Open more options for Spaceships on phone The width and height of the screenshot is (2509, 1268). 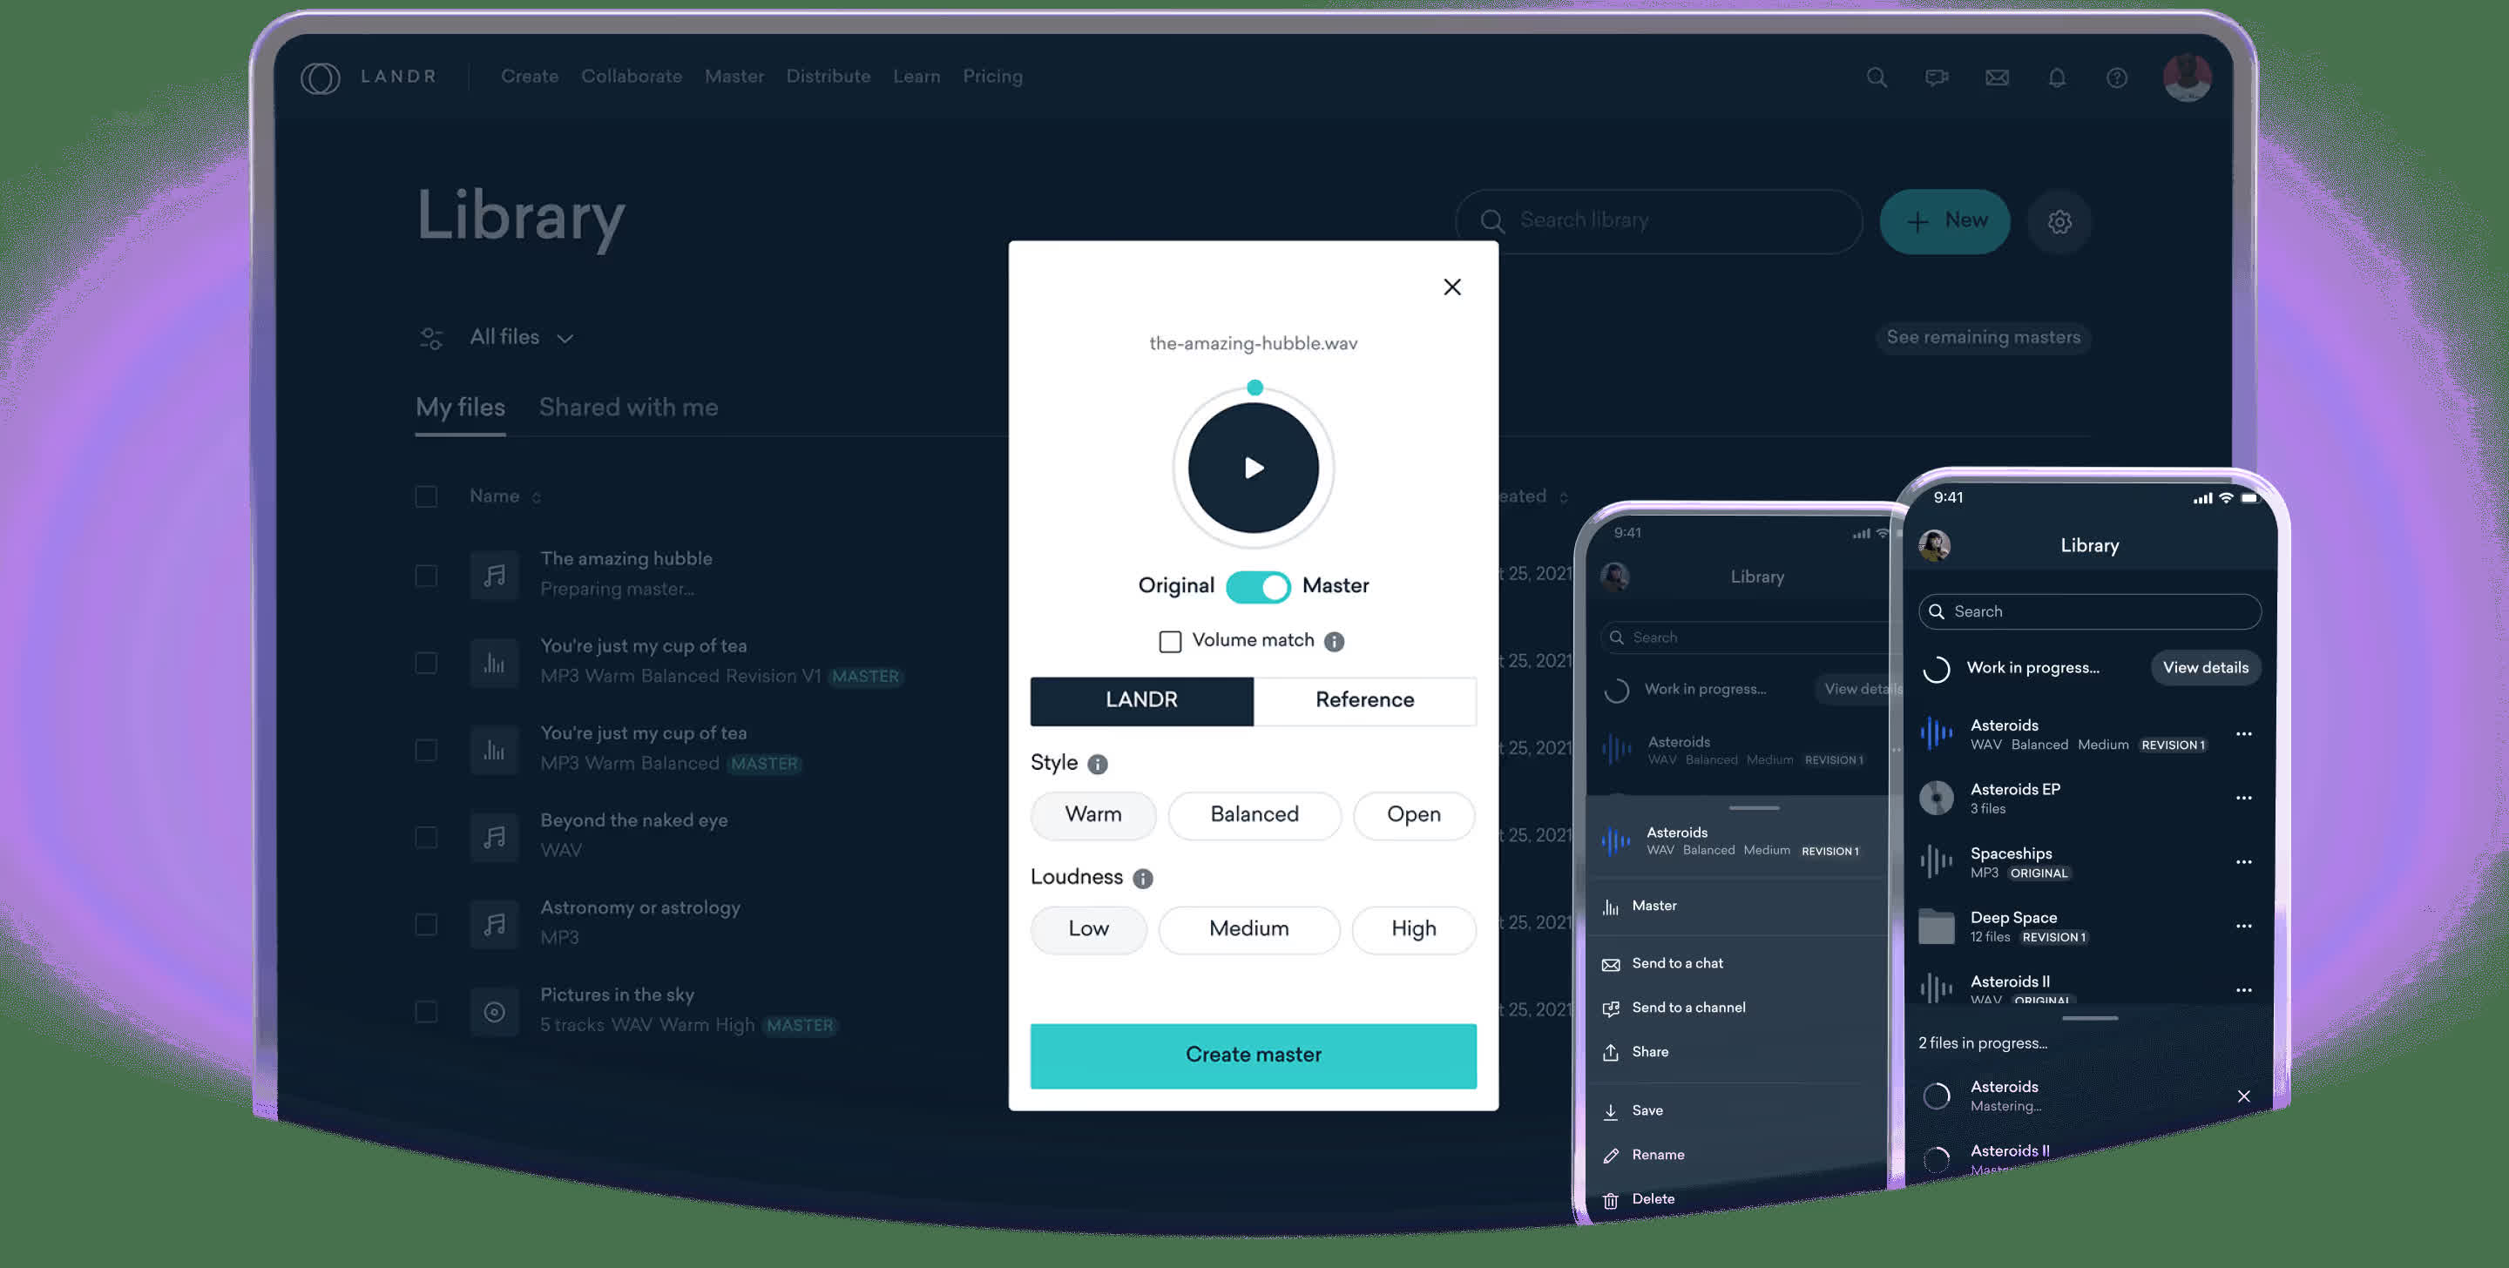(x=2244, y=862)
